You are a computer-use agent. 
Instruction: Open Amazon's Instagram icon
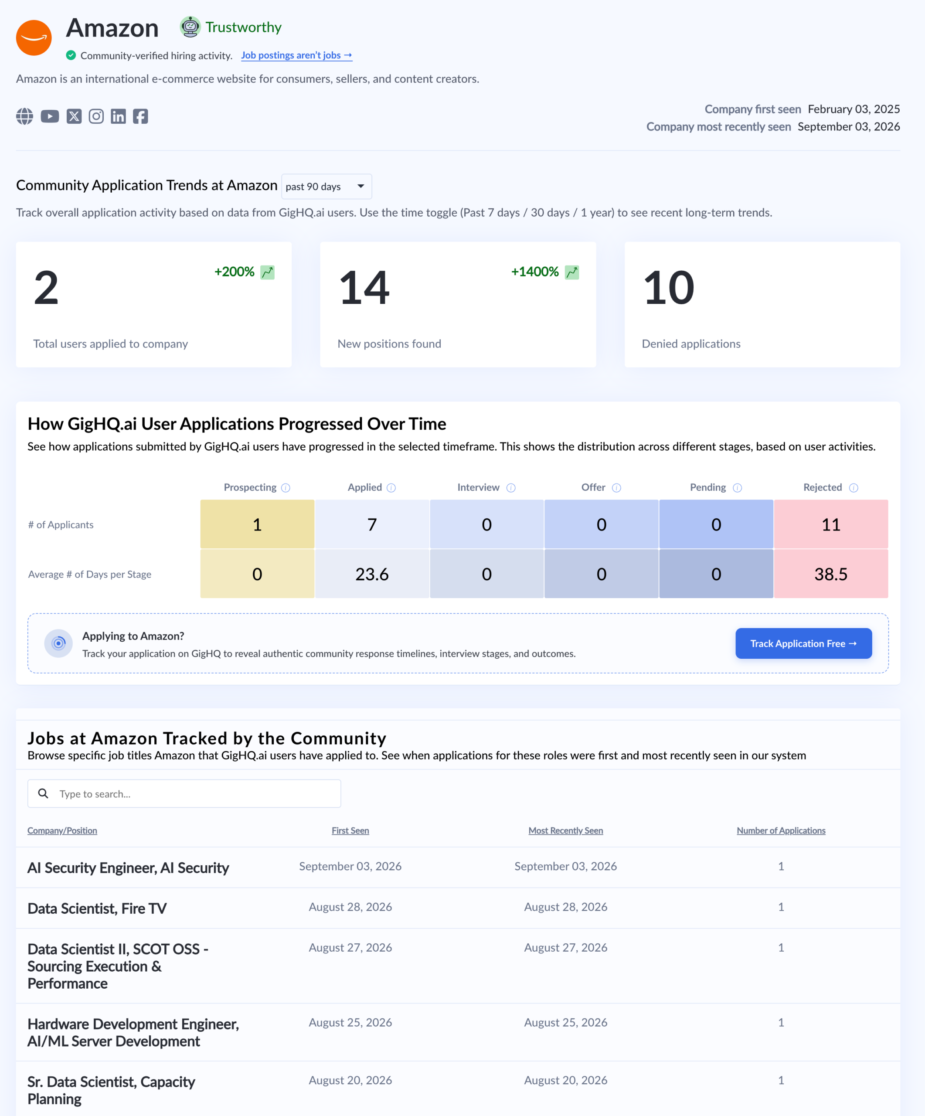pos(96,116)
